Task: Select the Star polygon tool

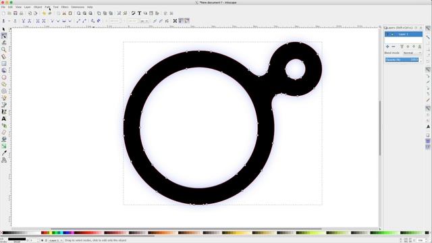Action: pos(4,84)
